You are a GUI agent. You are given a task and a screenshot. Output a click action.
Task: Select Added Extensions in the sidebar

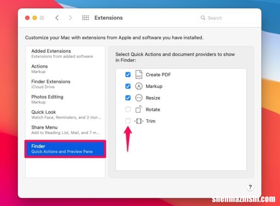(65, 54)
